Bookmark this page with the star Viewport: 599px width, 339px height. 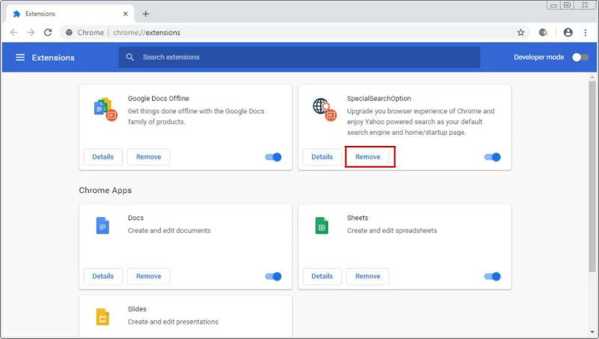pyautogui.click(x=520, y=32)
